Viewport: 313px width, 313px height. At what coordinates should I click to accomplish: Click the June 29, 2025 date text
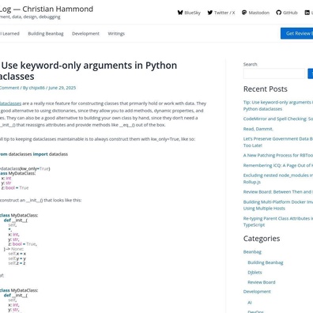pyautogui.click(x=62, y=88)
